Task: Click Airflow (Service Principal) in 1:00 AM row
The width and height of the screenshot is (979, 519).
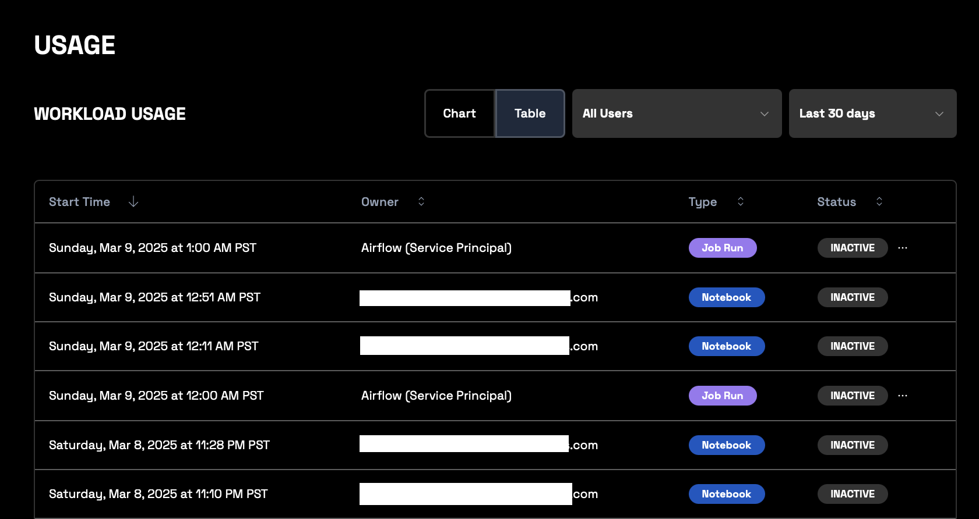Action: click(436, 248)
